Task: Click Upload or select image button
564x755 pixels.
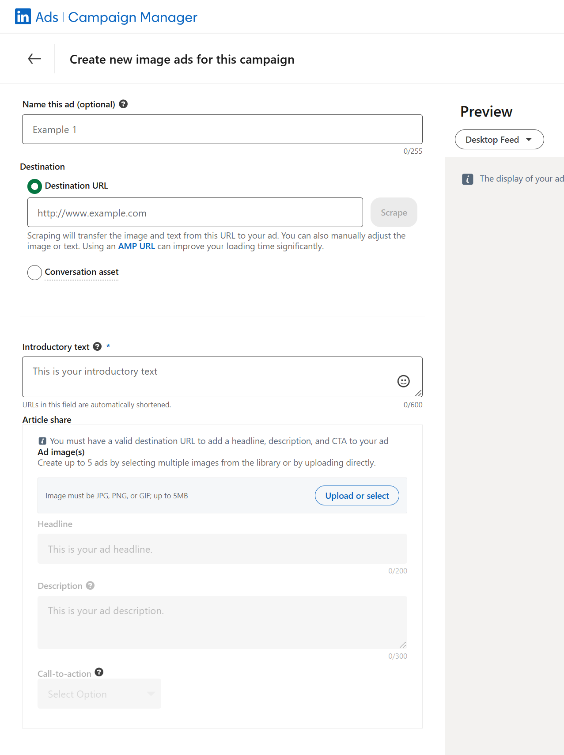Action: (x=357, y=496)
